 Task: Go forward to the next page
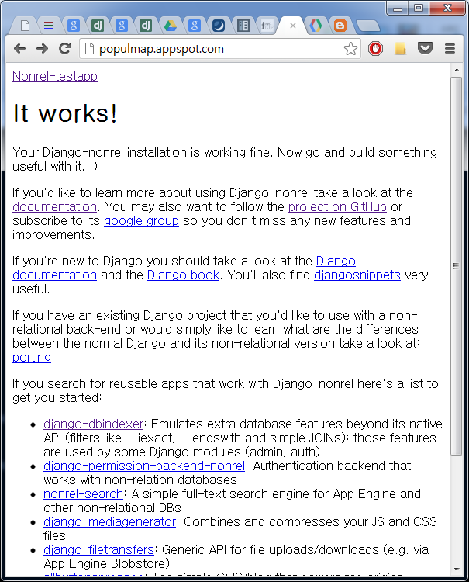point(42,49)
